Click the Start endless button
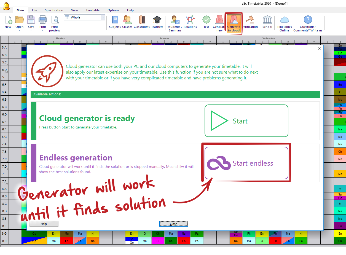346x255 pixels. point(246,163)
